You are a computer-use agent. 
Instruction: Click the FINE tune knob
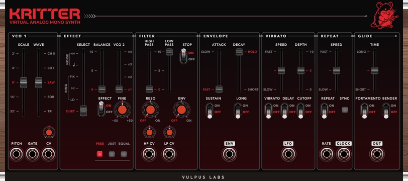click(122, 110)
